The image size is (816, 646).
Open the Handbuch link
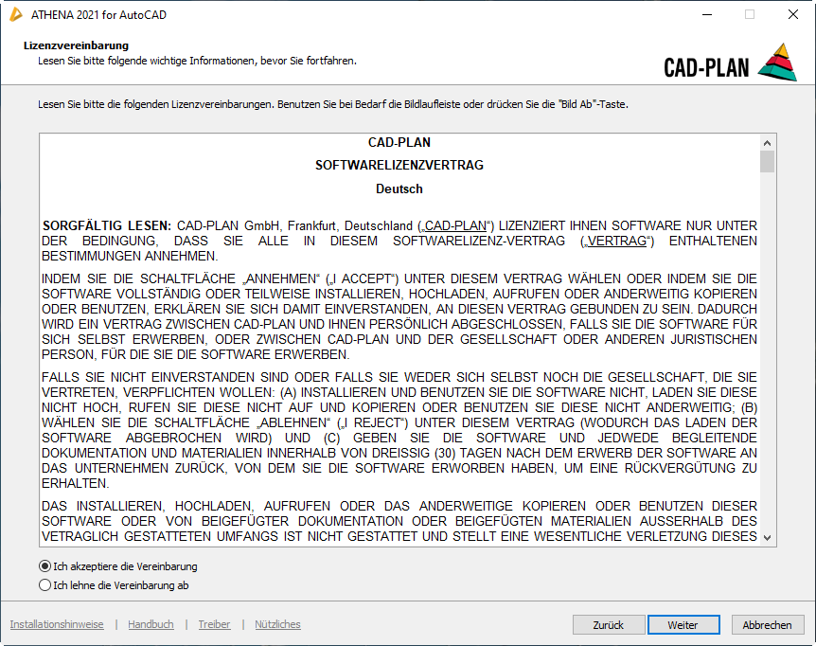click(151, 624)
